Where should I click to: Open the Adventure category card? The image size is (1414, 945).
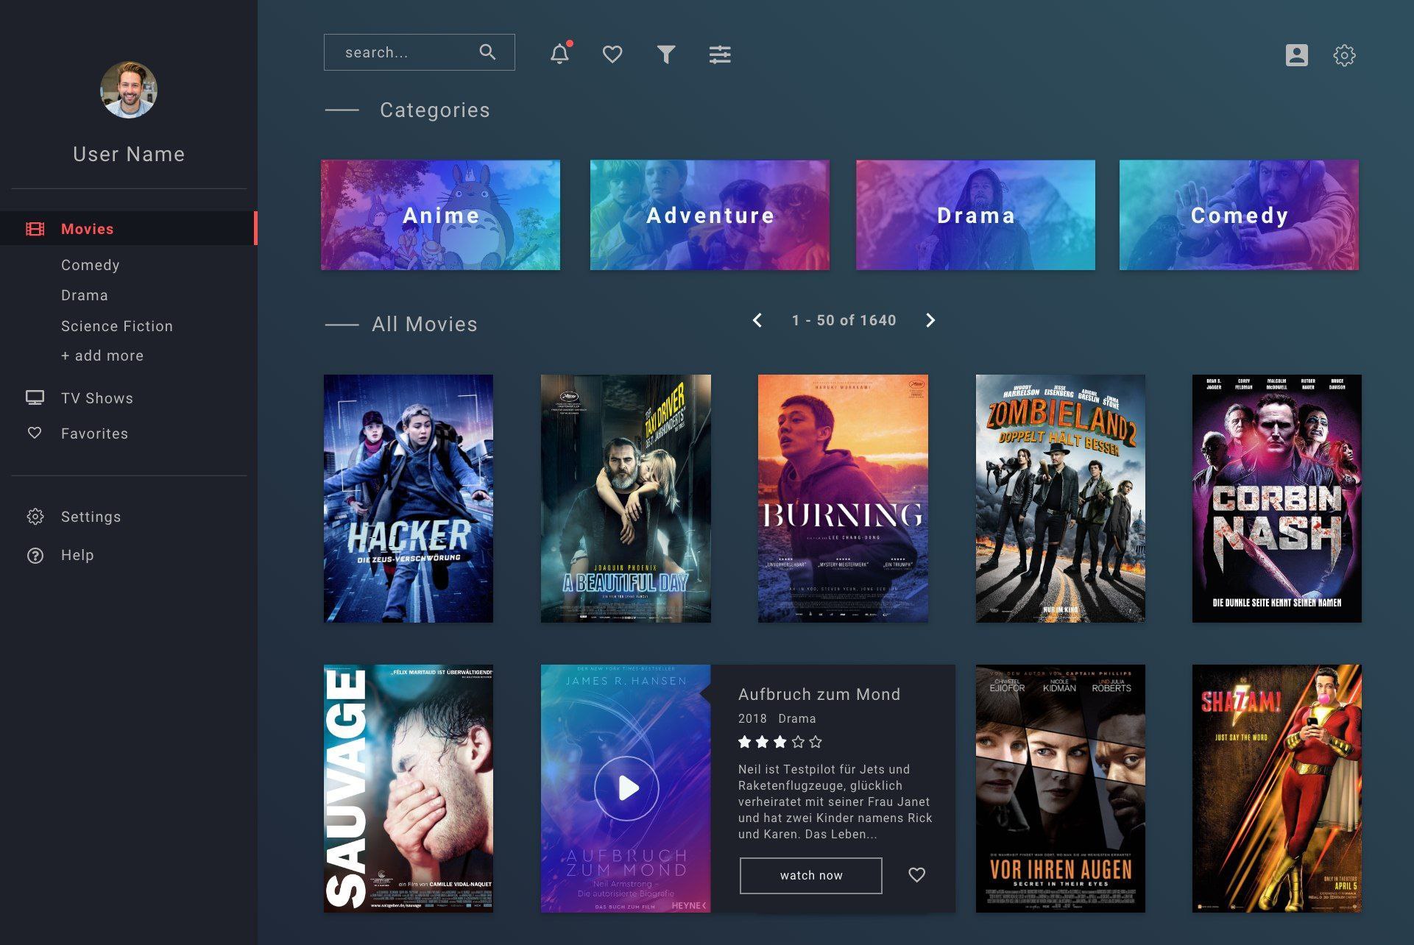[x=710, y=215]
